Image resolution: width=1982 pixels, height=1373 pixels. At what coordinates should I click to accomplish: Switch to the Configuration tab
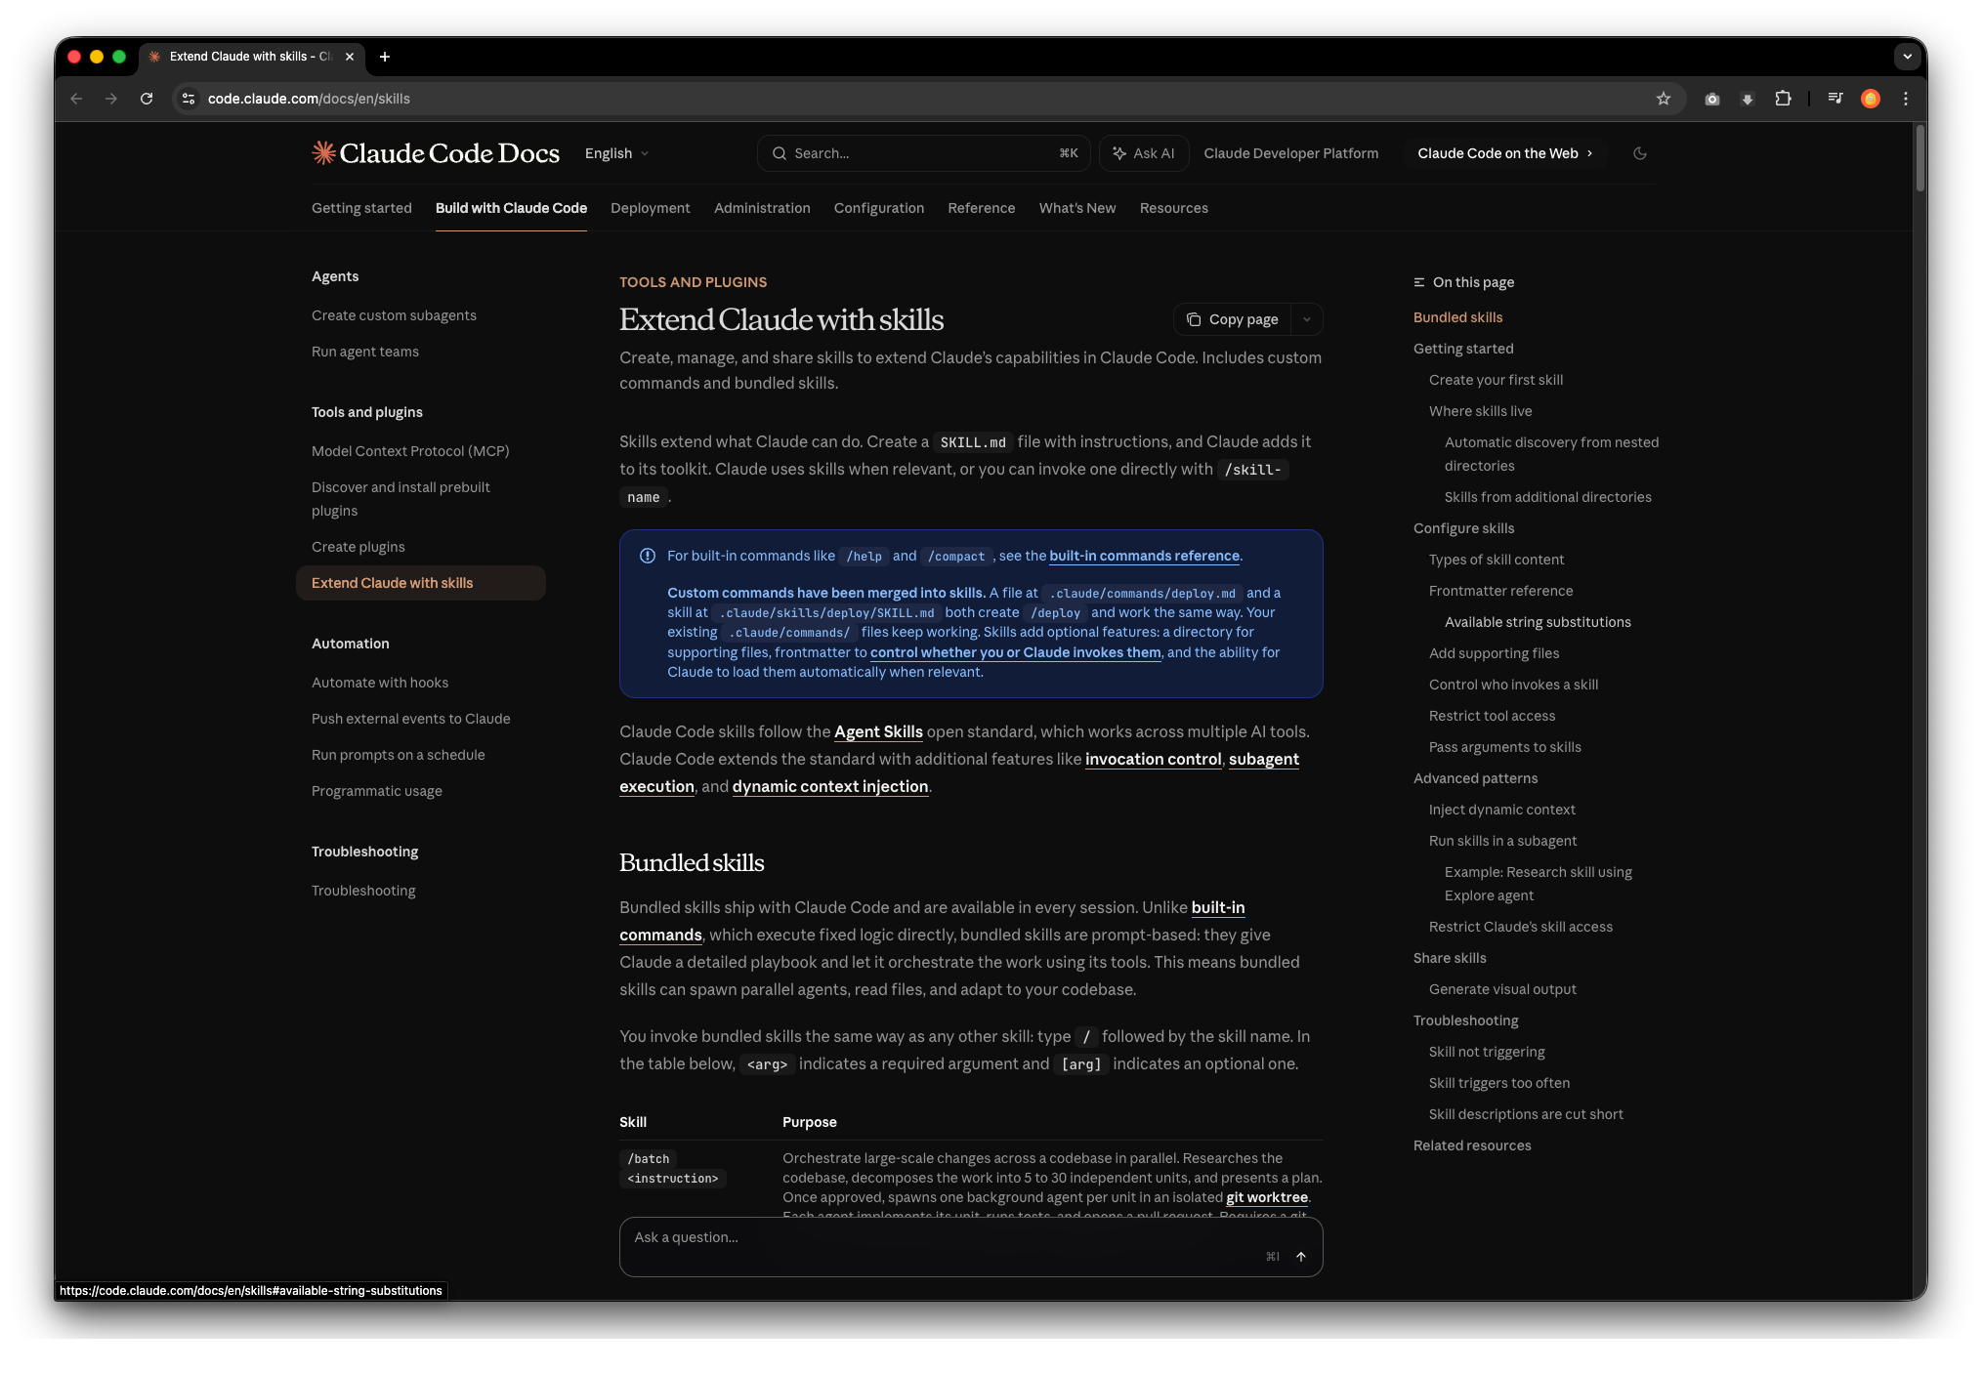(x=879, y=208)
